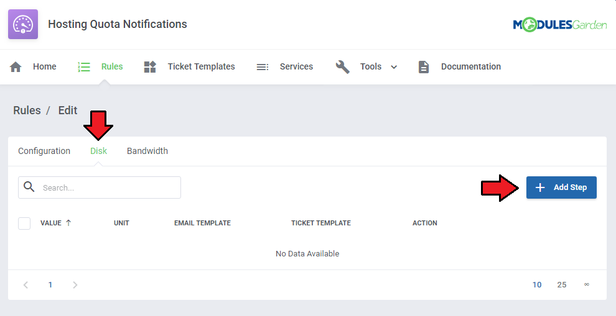Click the Ticket Templates widgets icon
This screenshot has width=616, height=316.
point(150,66)
